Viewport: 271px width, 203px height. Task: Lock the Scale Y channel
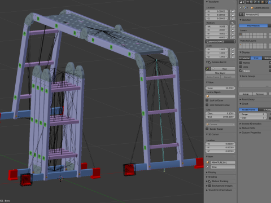coord(233,53)
